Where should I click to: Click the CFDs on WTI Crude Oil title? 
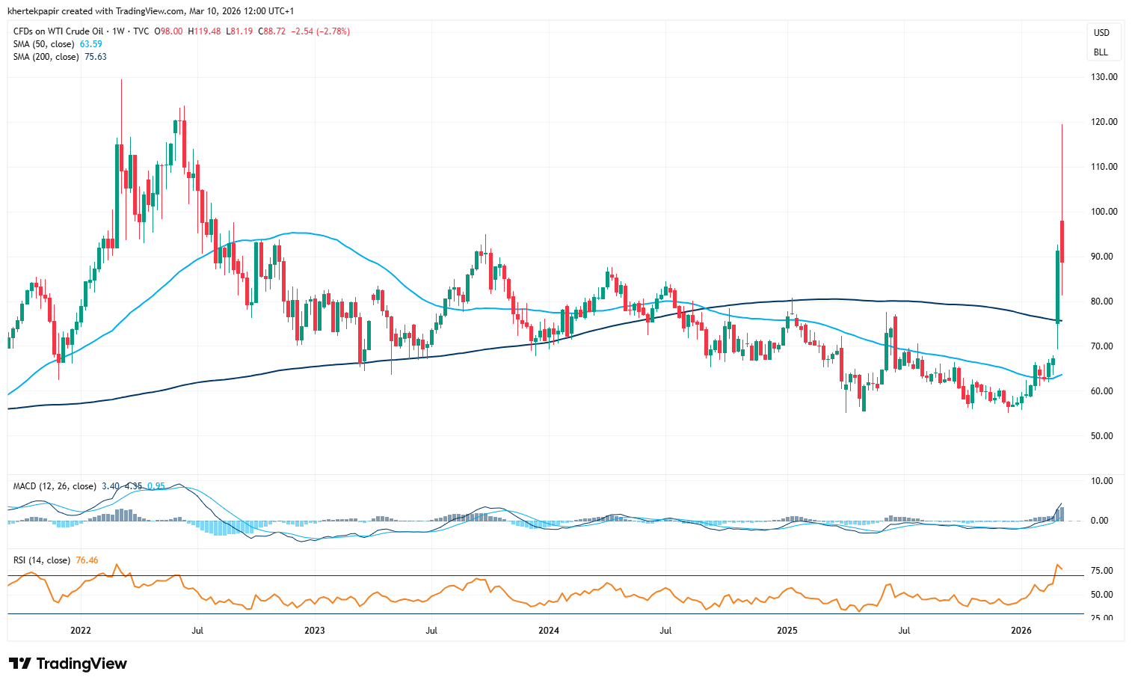point(58,31)
